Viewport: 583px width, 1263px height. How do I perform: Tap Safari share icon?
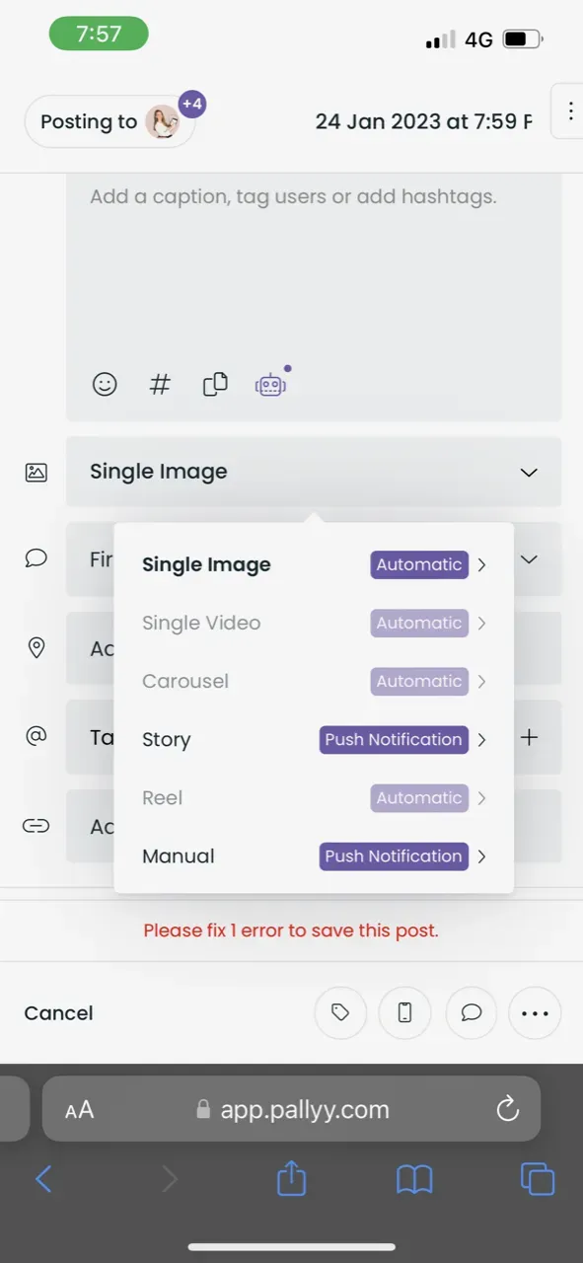click(291, 1177)
